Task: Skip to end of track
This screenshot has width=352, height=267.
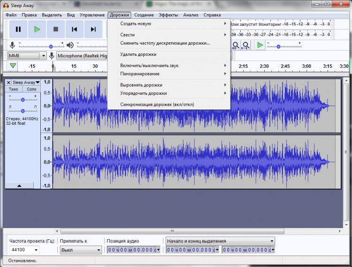Action: 93,29
